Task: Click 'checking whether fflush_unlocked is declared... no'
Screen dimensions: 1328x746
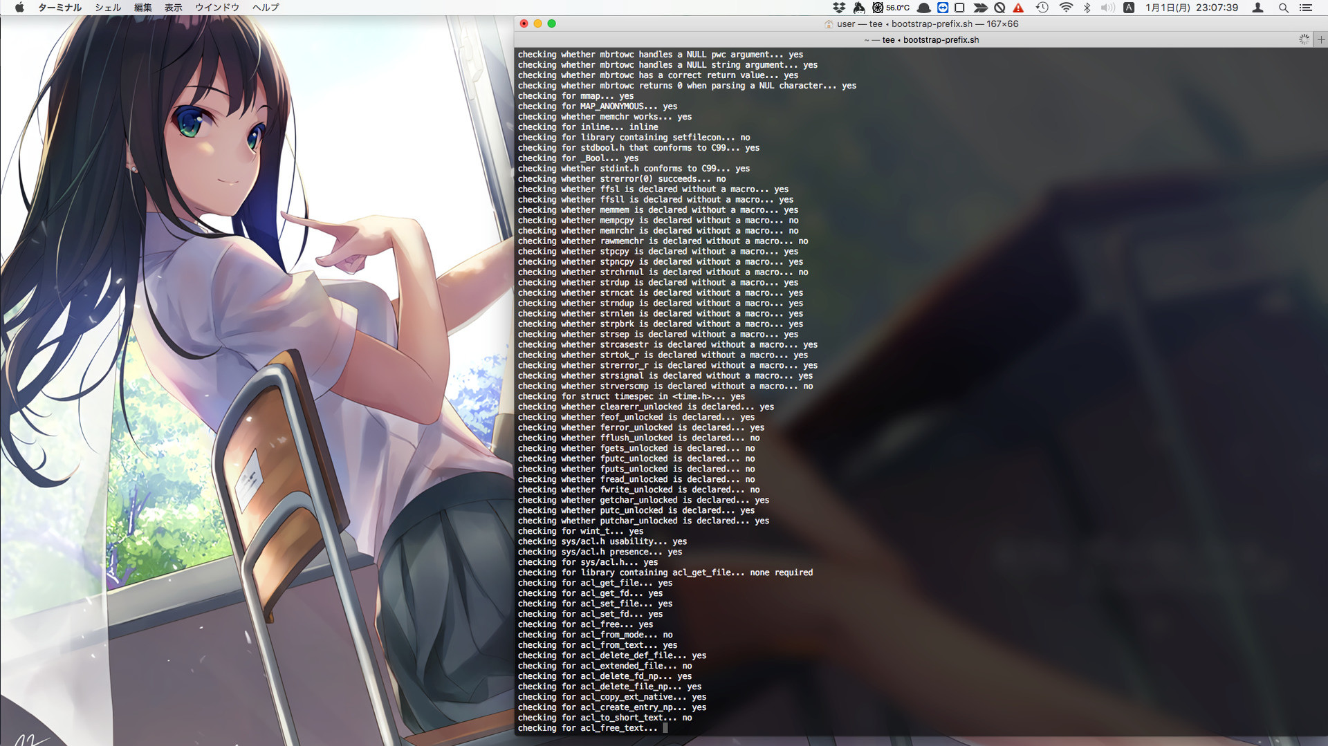Action: (x=638, y=438)
